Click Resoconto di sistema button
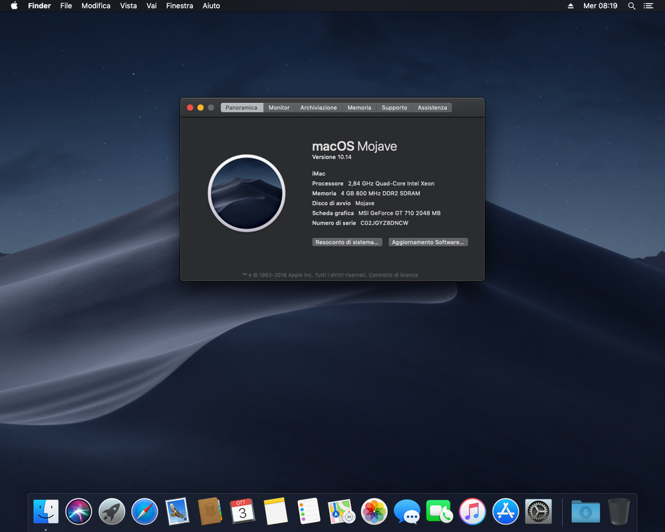Screen dimensions: 665x532 pyautogui.click(x=347, y=242)
